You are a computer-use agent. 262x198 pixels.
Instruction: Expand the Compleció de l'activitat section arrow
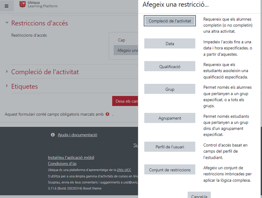tap(7, 72)
